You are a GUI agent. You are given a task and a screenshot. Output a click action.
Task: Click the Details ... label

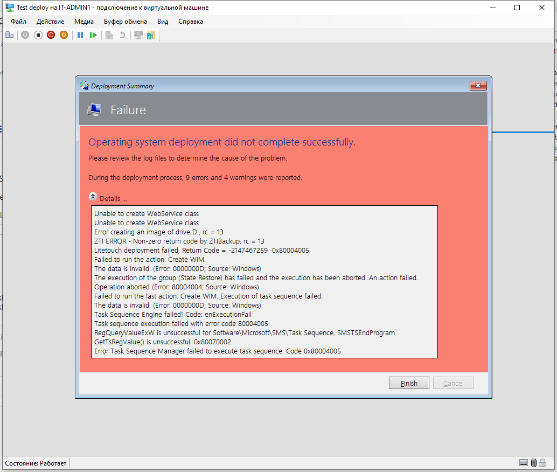tap(113, 198)
